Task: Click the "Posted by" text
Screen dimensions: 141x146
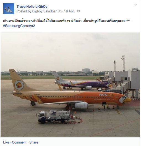Action: pos(24,11)
